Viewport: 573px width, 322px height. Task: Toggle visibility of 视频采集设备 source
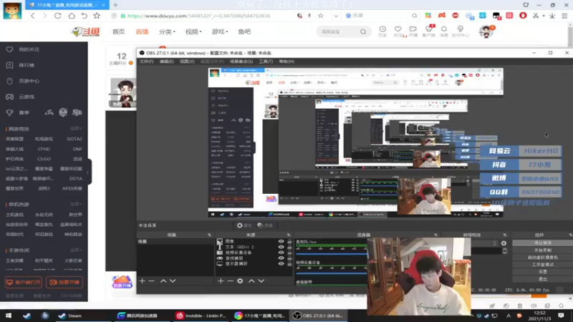(281, 253)
